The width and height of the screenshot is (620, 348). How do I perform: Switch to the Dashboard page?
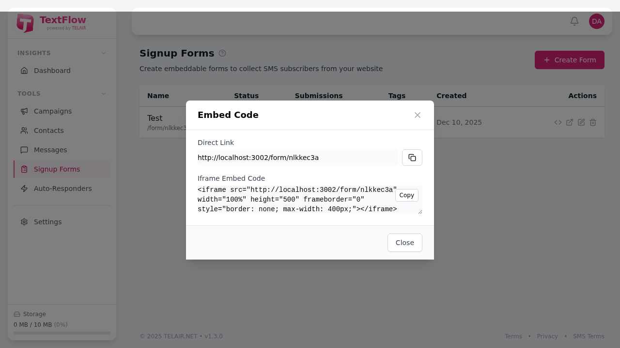(52, 71)
